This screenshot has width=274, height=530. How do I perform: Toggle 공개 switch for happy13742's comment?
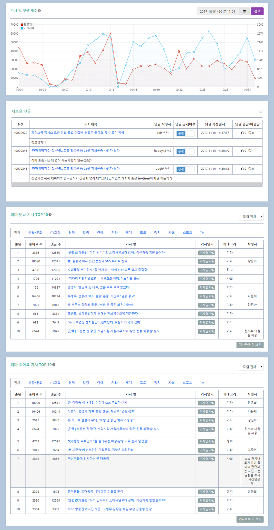point(185,151)
